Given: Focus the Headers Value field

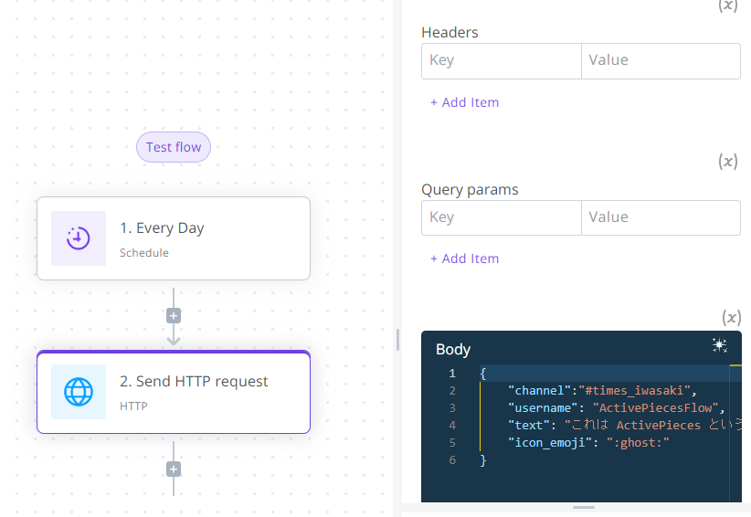Looking at the screenshot, I should (660, 60).
